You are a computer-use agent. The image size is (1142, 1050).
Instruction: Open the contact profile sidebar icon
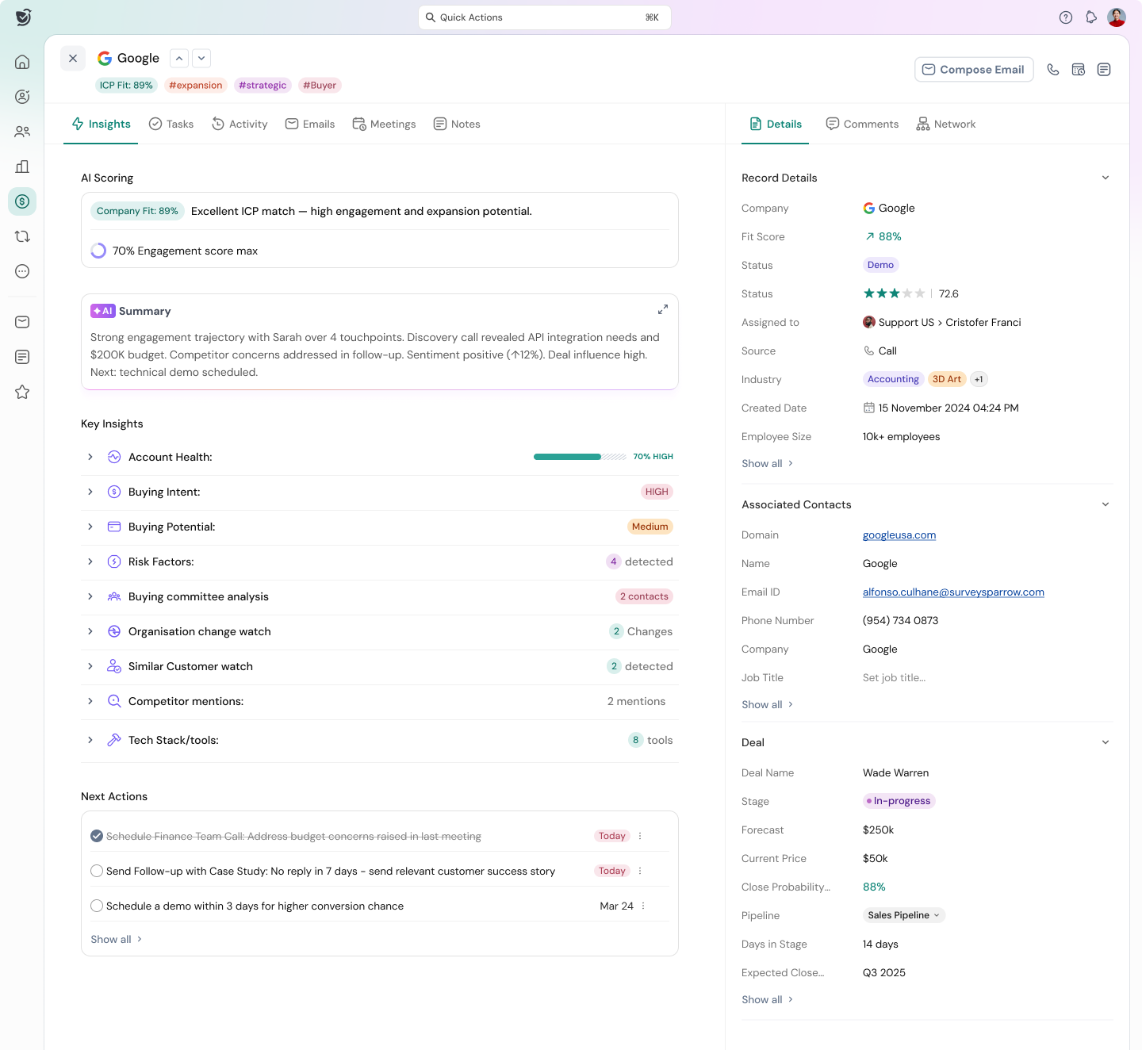click(22, 97)
